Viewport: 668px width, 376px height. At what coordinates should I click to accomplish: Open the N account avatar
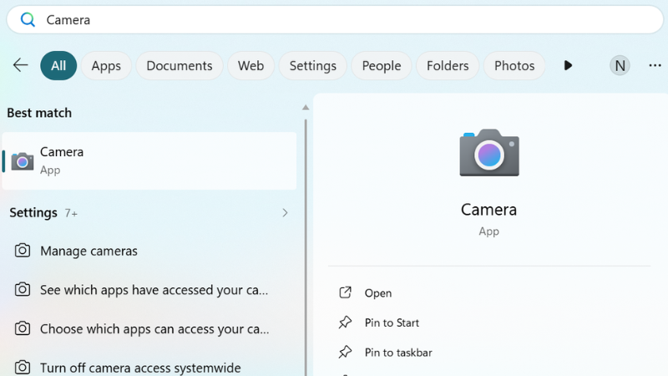tap(620, 66)
